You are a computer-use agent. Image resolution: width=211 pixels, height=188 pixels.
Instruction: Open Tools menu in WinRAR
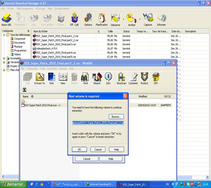[x=42, y=69]
